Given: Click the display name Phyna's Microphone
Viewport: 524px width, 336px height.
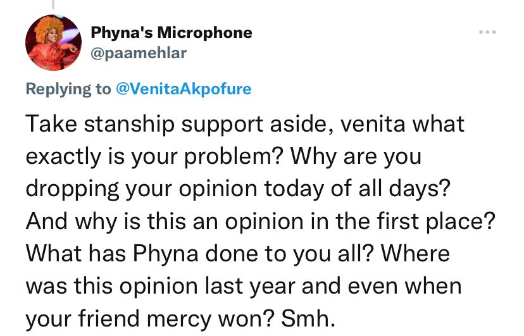Looking at the screenshot, I should pyautogui.click(x=172, y=33).
